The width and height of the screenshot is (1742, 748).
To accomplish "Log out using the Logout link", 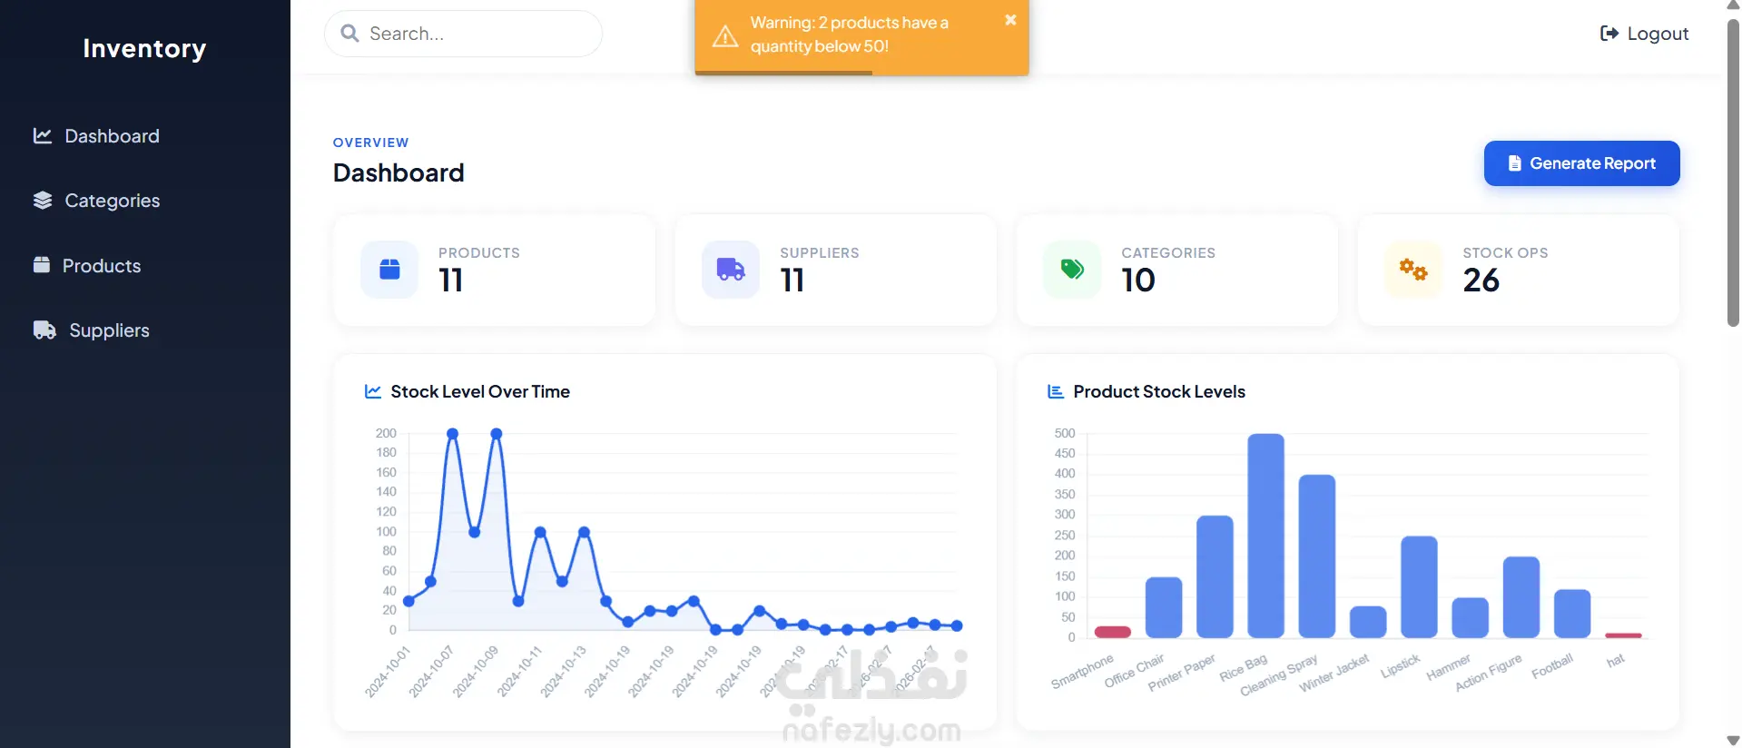I will [1644, 34].
